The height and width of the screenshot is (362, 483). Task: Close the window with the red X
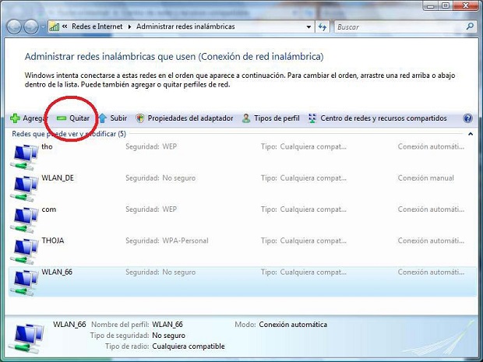tap(465, 5)
